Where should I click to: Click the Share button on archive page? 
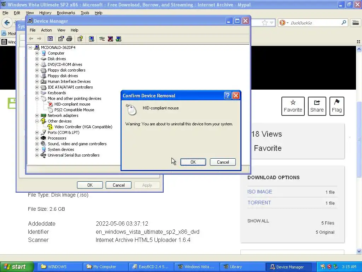[x=317, y=106]
